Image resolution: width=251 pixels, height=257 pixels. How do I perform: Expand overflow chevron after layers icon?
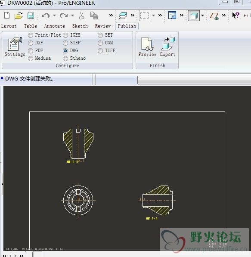coord(133,15)
